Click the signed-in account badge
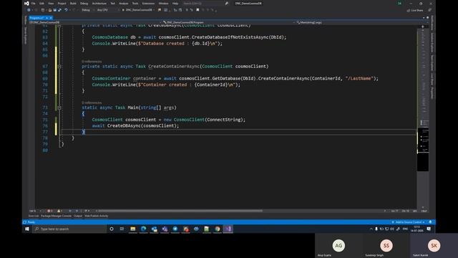The image size is (458, 258). coord(399,4)
